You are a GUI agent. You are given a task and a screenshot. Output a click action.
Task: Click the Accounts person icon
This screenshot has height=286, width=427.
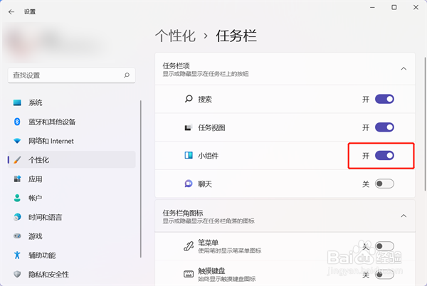tap(17, 198)
